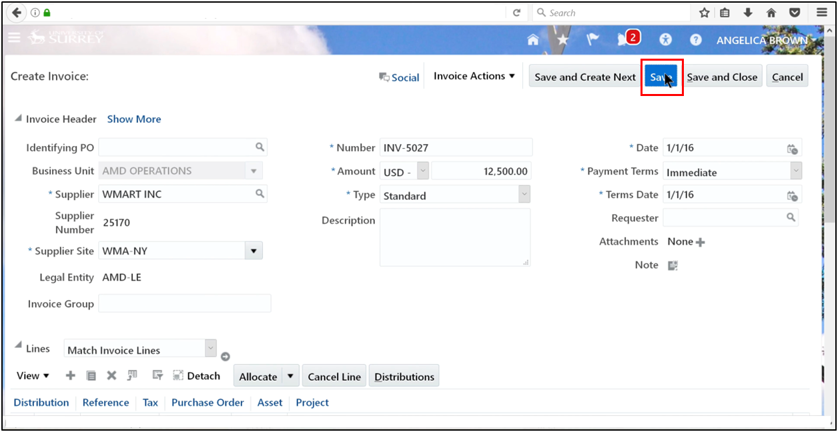Click the Save and Close button
The width and height of the screenshot is (838, 432).
click(722, 75)
